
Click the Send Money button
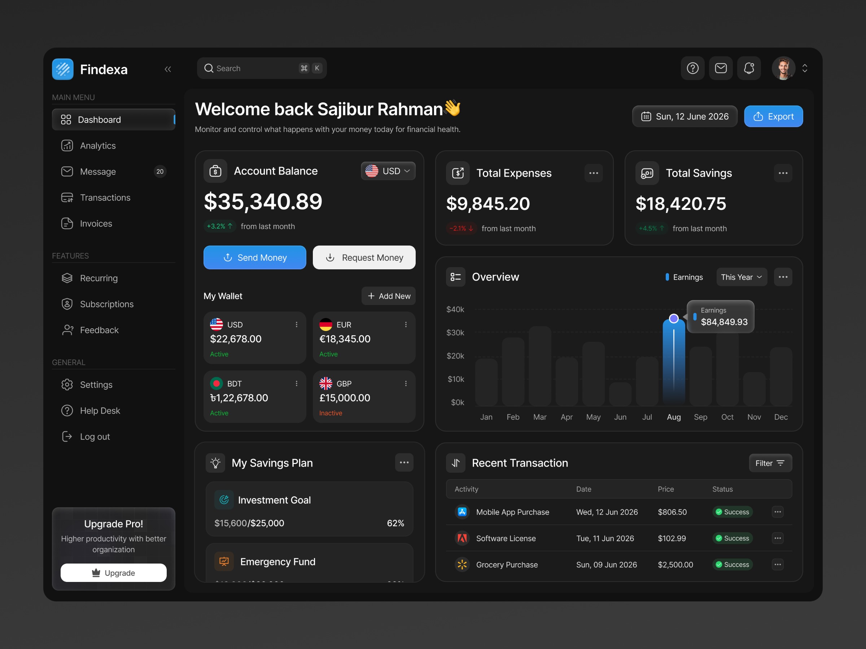click(255, 257)
